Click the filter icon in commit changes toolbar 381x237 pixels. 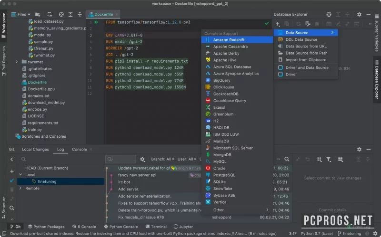click(329, 159)
